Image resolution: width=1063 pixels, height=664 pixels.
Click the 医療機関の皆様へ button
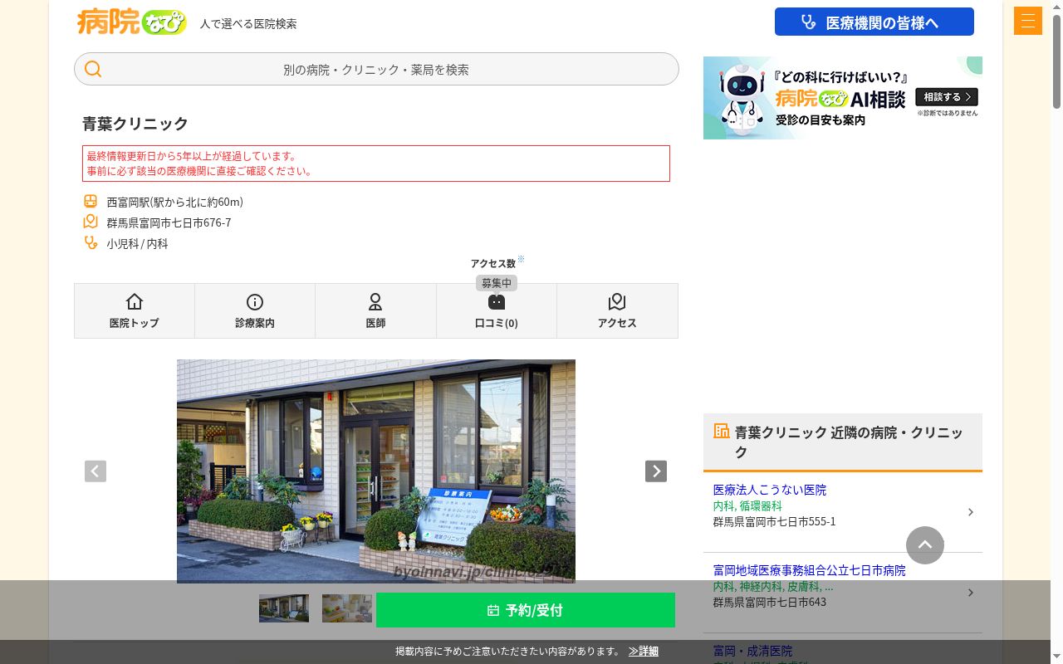874,22
